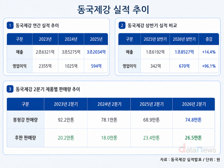Click the green value '23.4만톤'
Screen dimensions: 224x168
(x=151, y=138)
